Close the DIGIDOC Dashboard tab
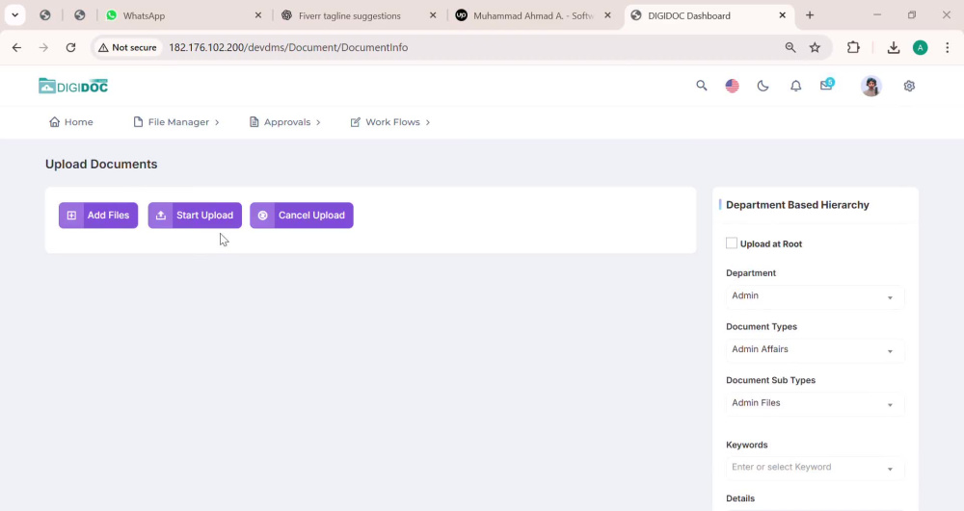The width and height of the screenshot is (964, 511). tap(782, 15)
